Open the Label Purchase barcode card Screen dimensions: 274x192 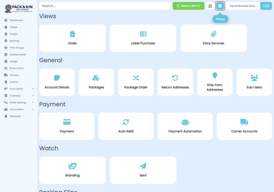[x=143, y=38]
